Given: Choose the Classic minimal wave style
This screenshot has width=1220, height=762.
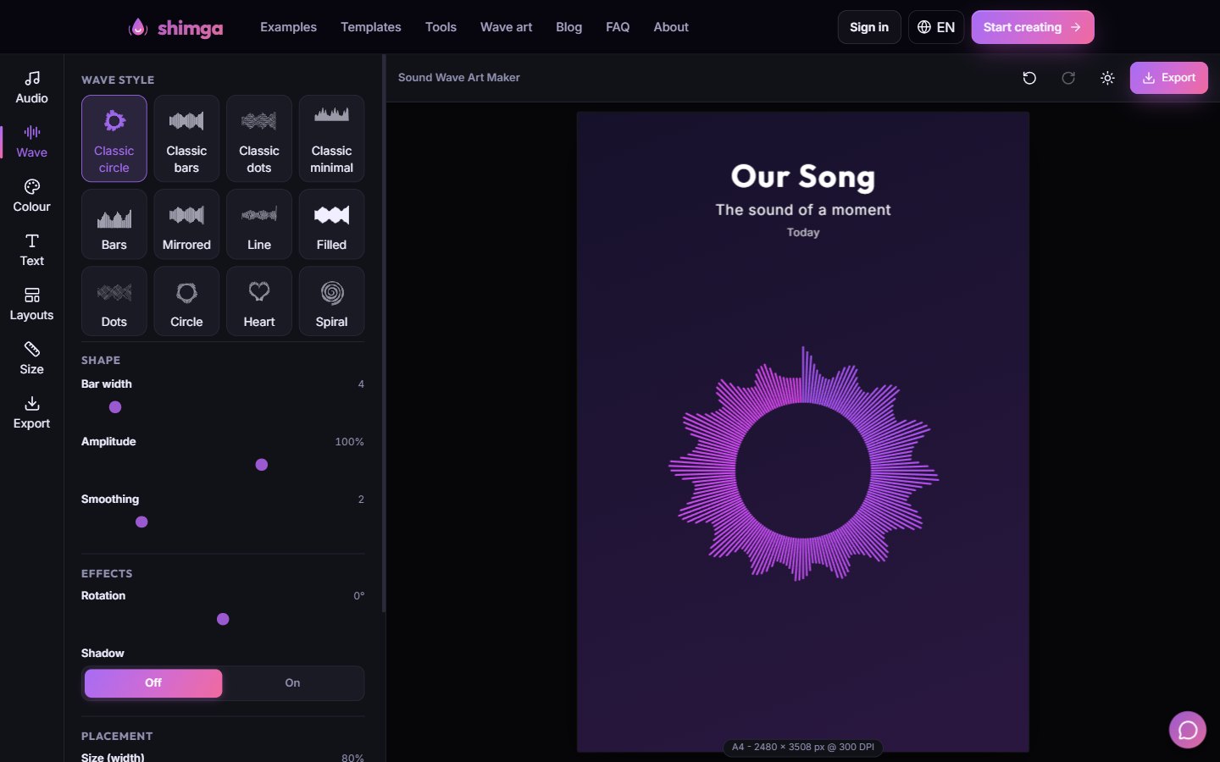Looking at the screenshot, I should (x=331, y=139).
